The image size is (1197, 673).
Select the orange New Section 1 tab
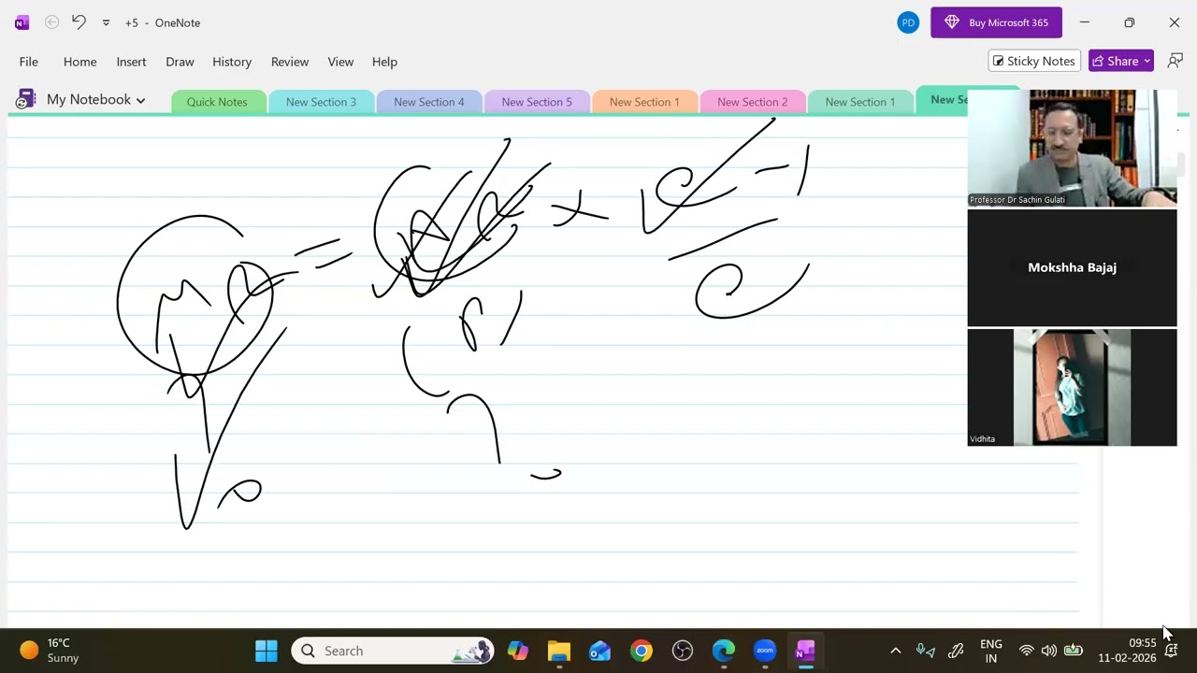coord(644,102)
